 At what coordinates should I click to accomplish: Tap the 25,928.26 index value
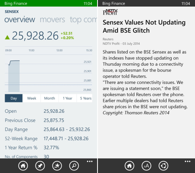[x=35, y=36]
